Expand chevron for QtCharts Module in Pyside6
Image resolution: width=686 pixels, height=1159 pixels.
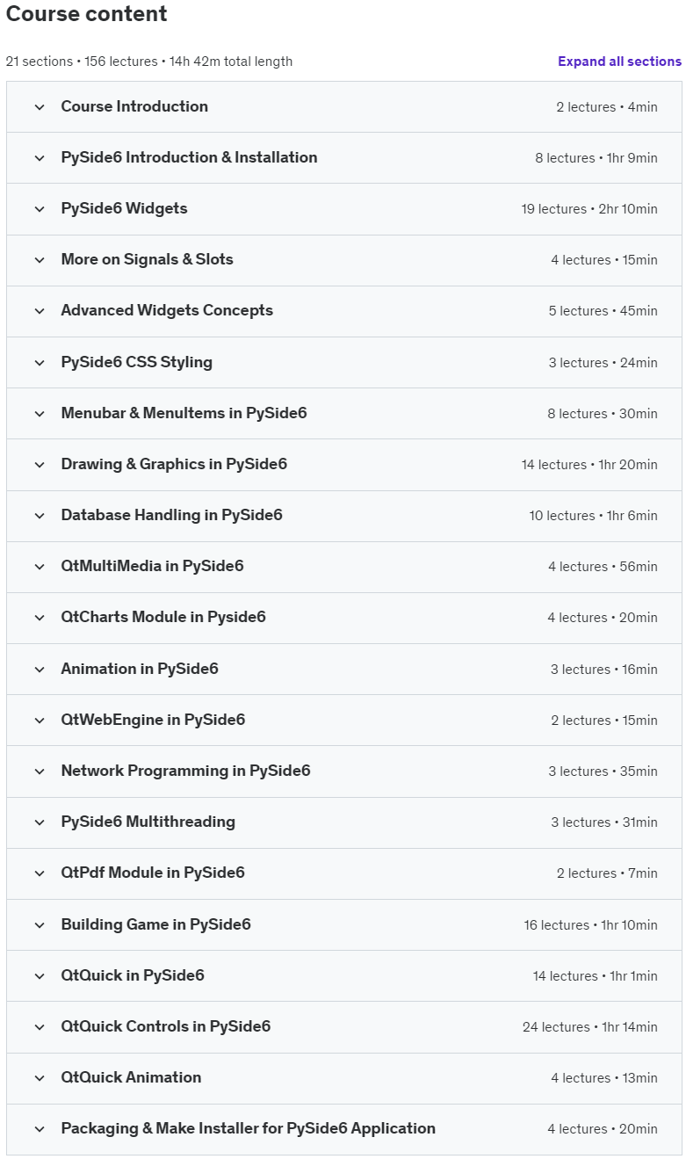40,618
